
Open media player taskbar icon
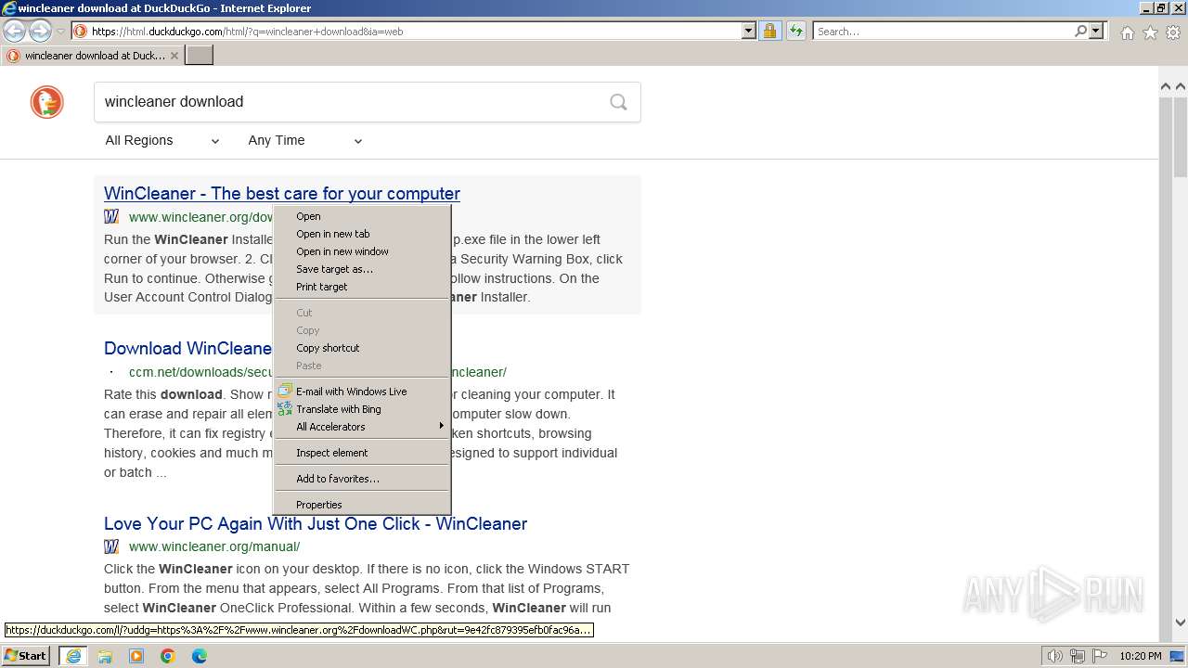136,656
